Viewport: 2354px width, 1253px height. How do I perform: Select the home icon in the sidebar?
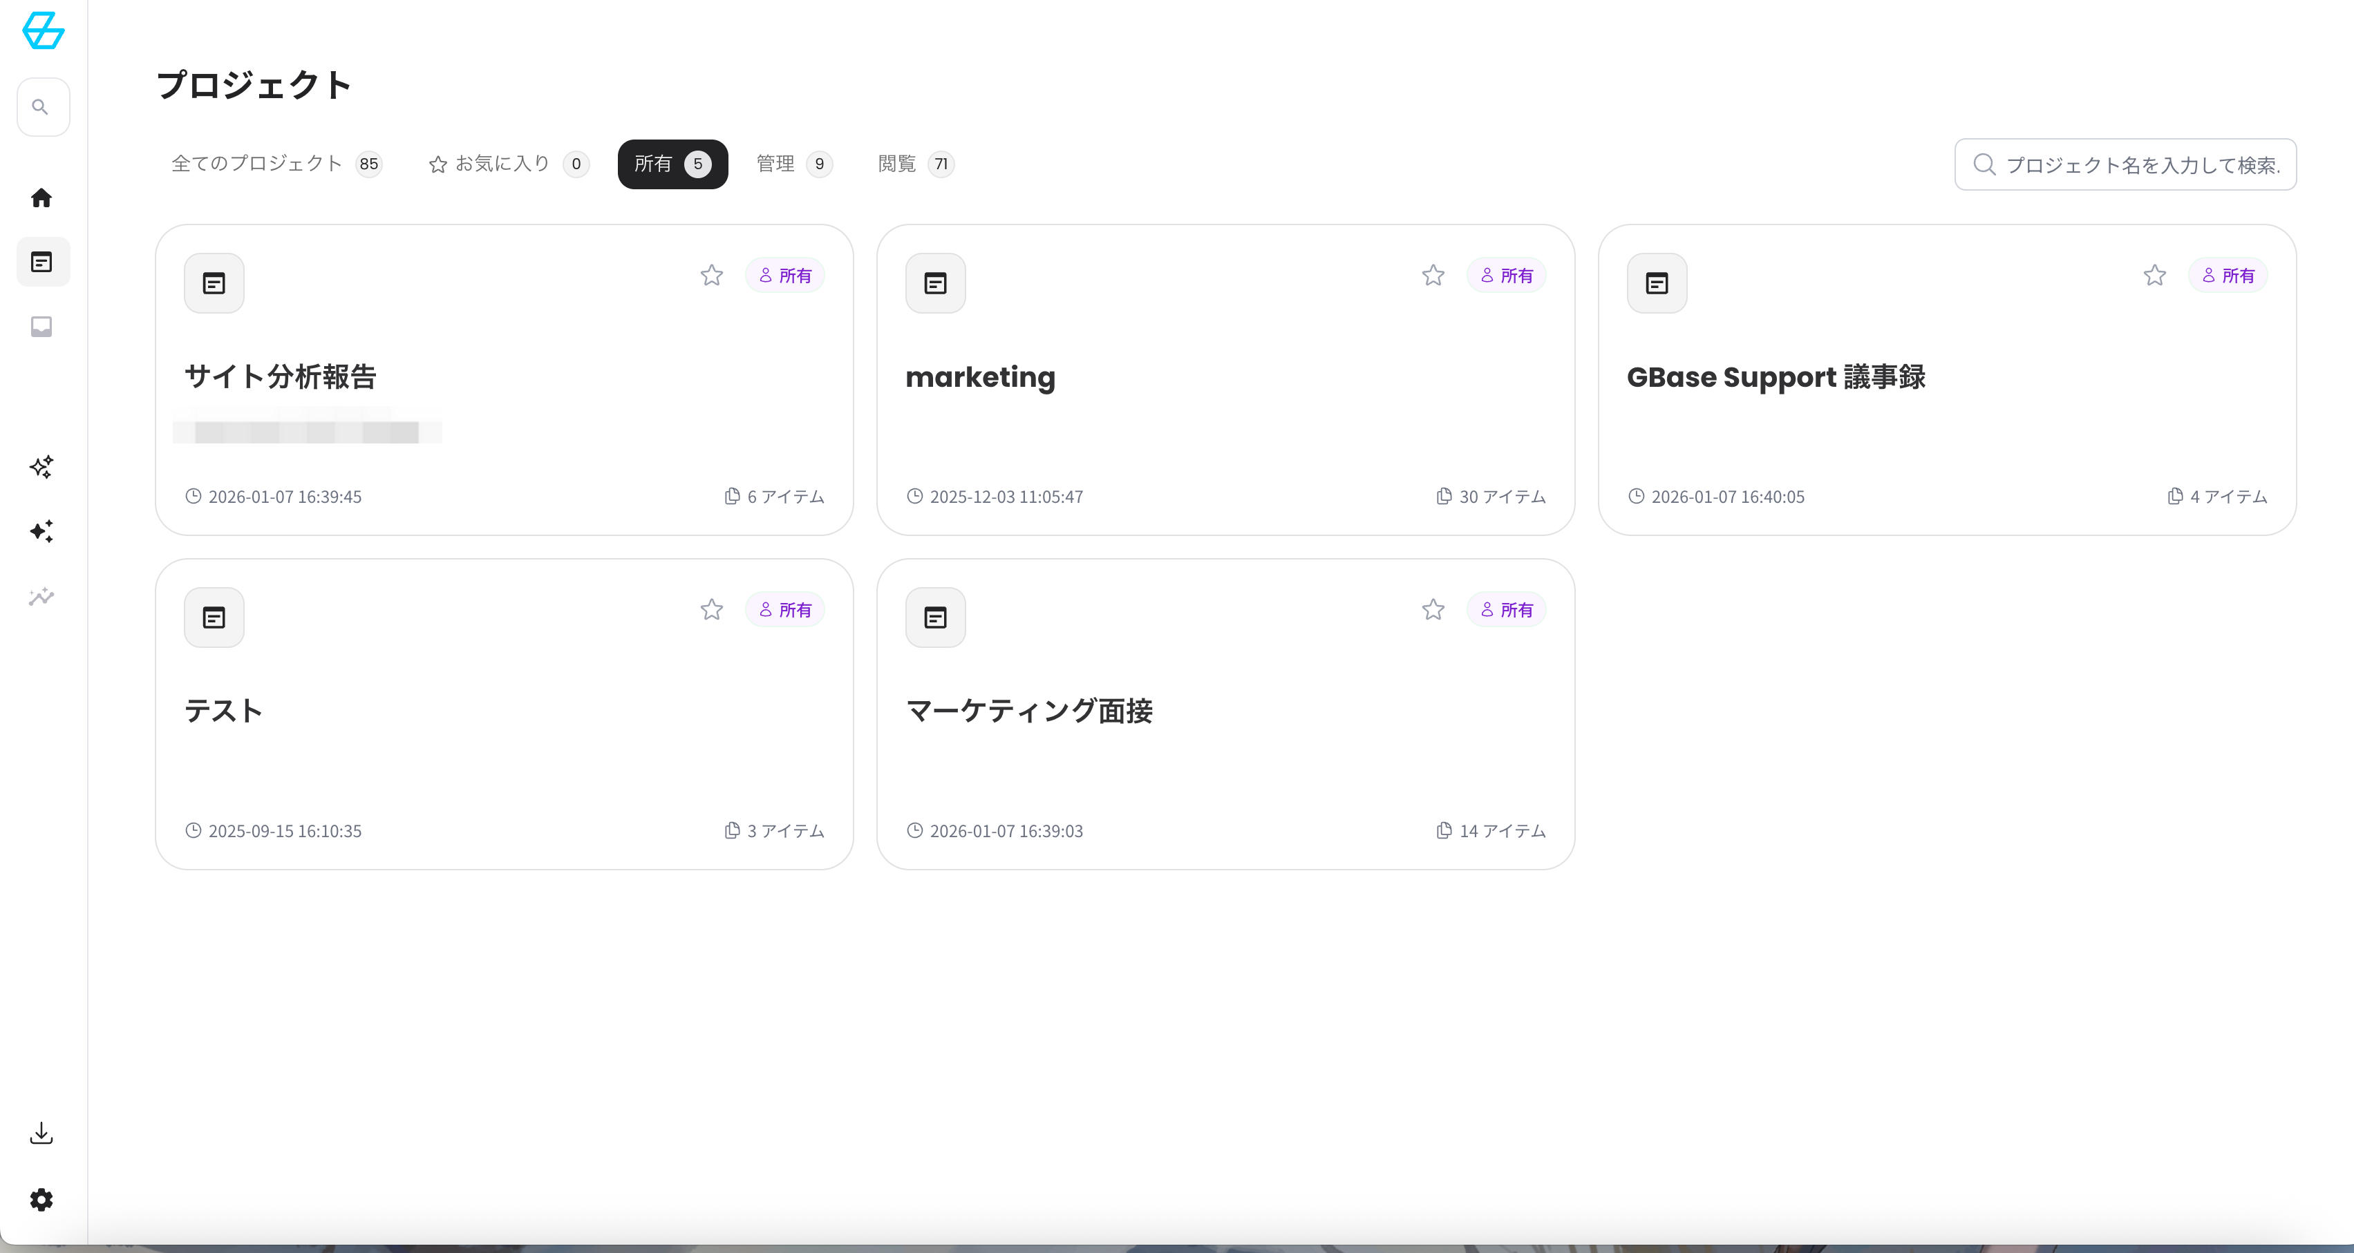[x=41, y=198]
